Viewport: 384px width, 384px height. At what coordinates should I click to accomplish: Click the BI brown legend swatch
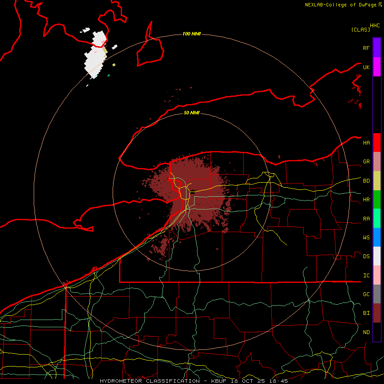377,313
